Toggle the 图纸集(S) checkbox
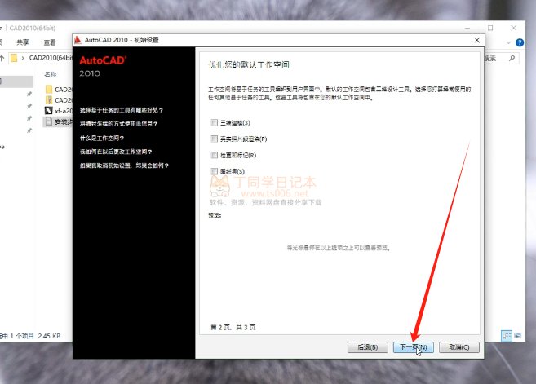The width and height of the screenshot is (536, 384). pyautogui.click(x=215, y=171)
